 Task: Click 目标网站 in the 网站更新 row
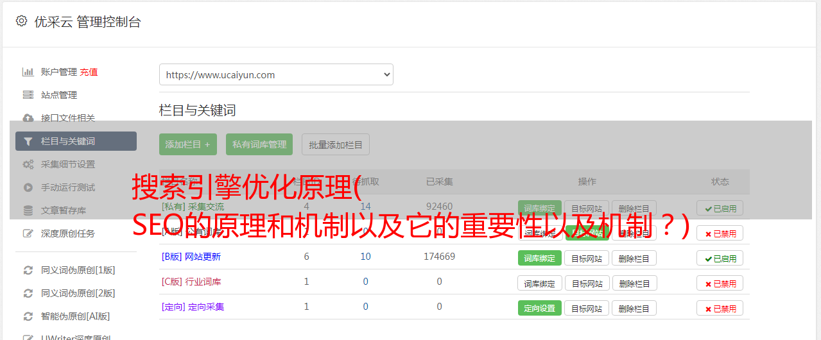(x=587, y=258)
